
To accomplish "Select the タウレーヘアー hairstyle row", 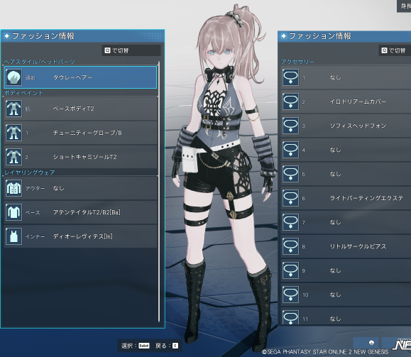I will tap(80, 77).
